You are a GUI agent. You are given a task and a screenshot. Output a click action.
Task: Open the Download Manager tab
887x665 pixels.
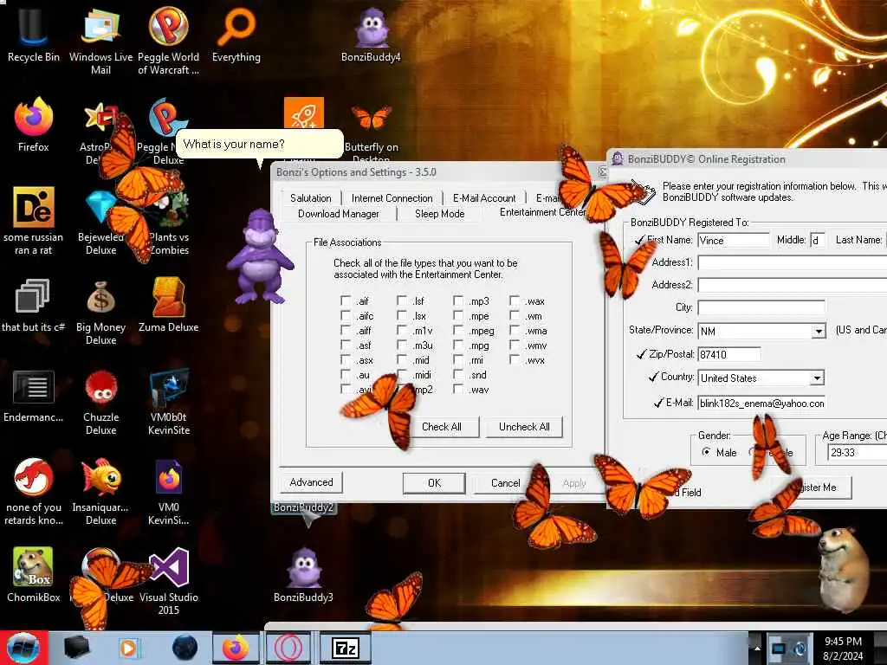(339, 214)
